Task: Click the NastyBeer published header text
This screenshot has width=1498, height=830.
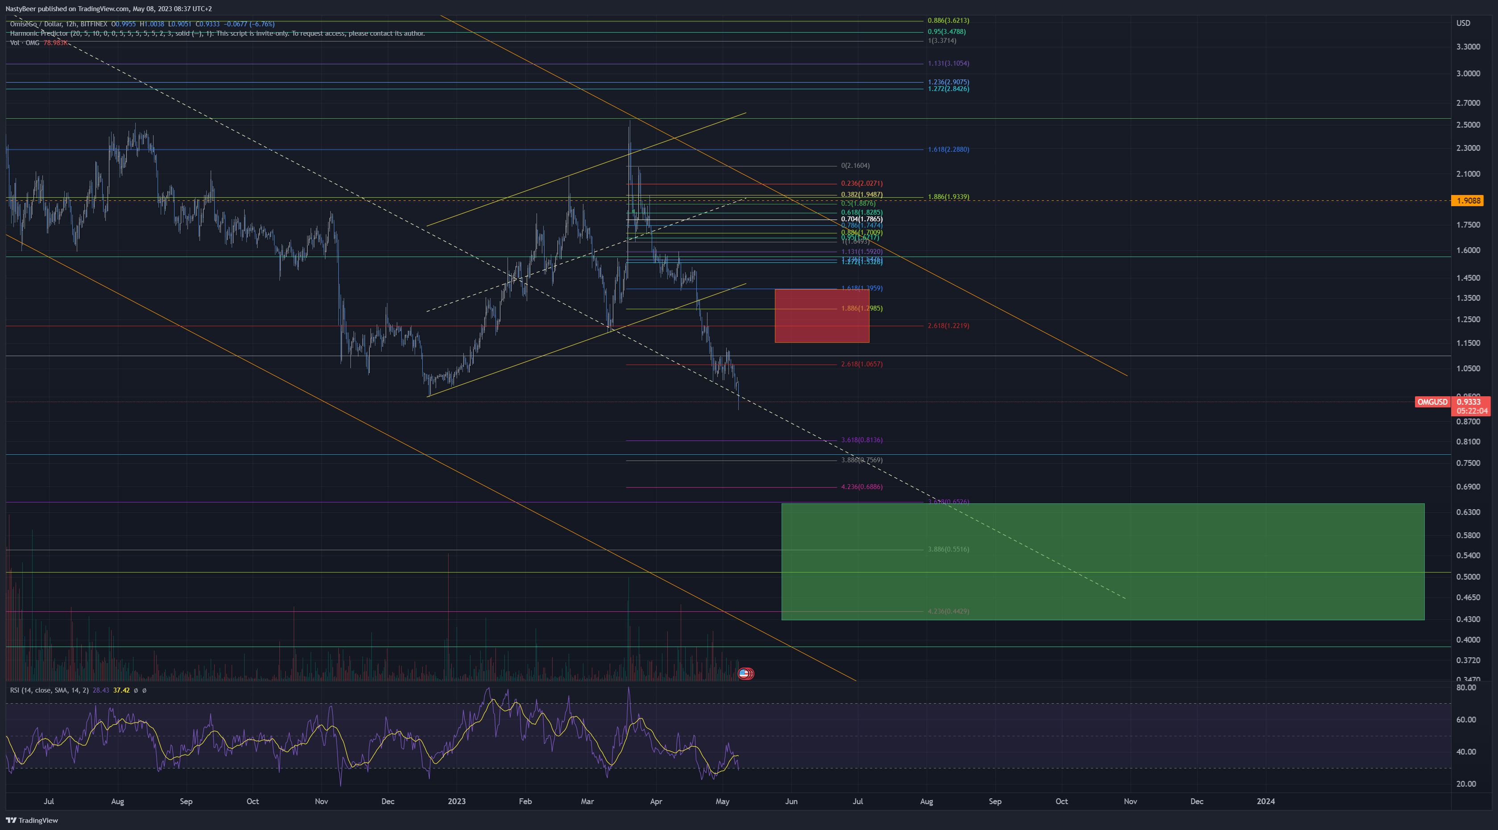Action: click(108, 9)
